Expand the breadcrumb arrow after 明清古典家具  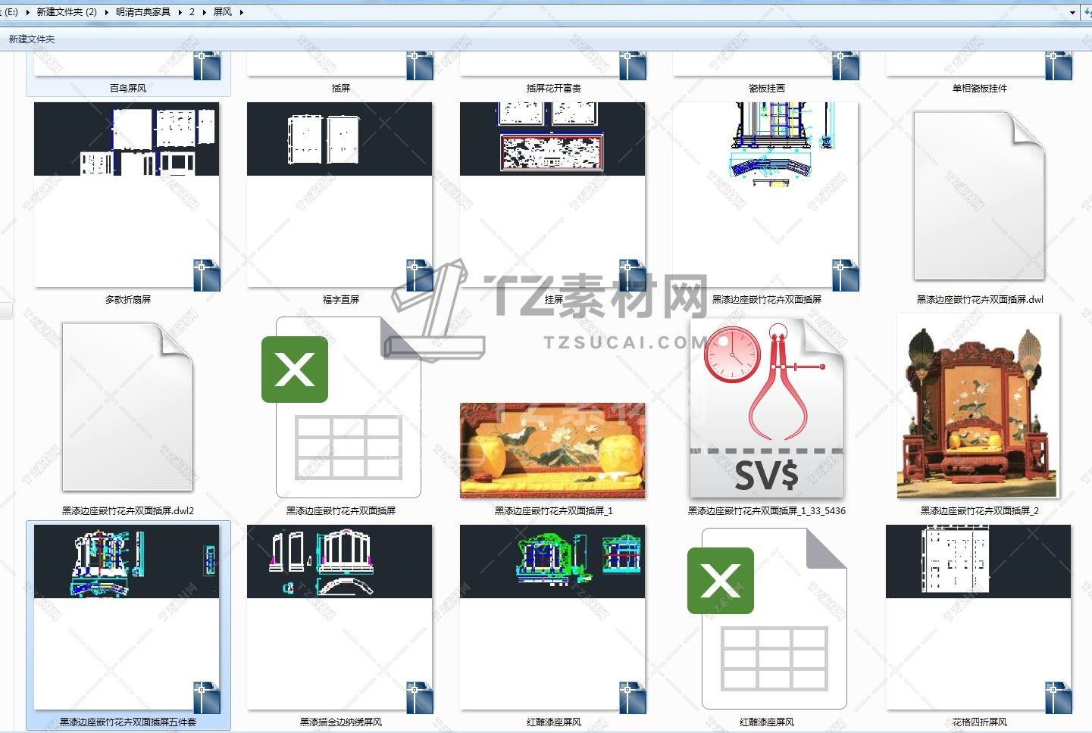180,12
